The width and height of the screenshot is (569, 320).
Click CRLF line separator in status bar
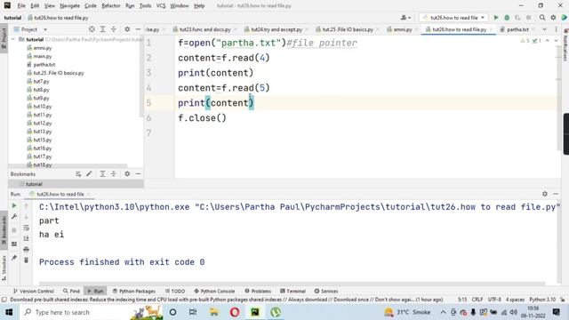[477, 300]
